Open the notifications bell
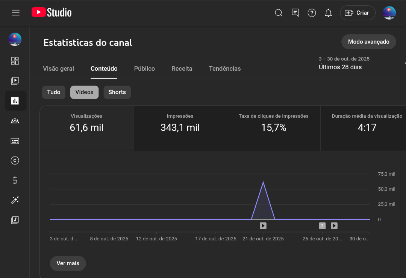 [x=328, y=13]
